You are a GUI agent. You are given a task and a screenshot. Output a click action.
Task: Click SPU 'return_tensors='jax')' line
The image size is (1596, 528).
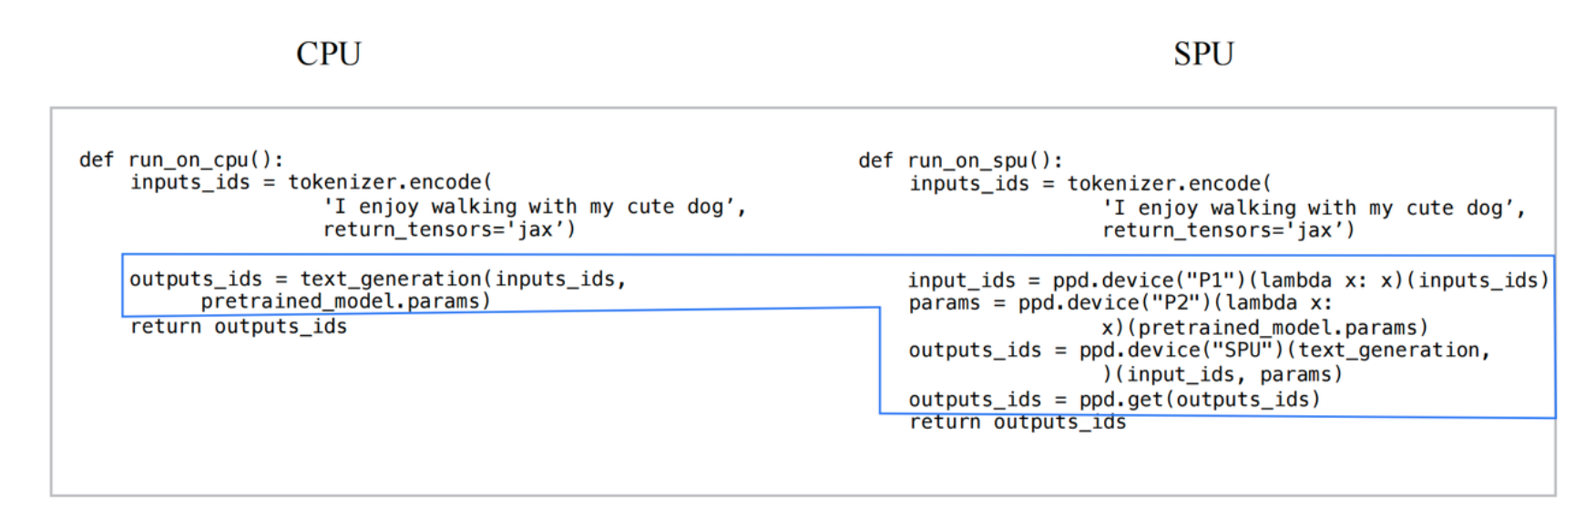(1228, 230)
